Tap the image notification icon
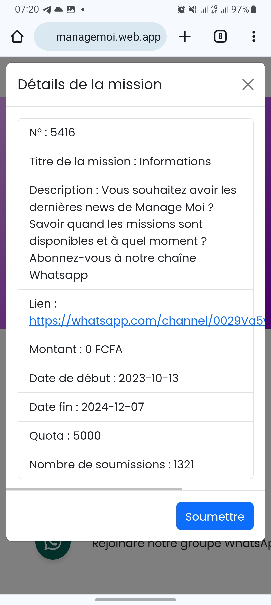Viewport: 271px width, 605px height. [71, 10]
